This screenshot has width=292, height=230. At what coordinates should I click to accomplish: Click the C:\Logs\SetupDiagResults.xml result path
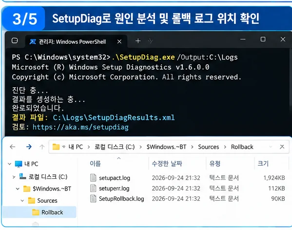point(114,117)
